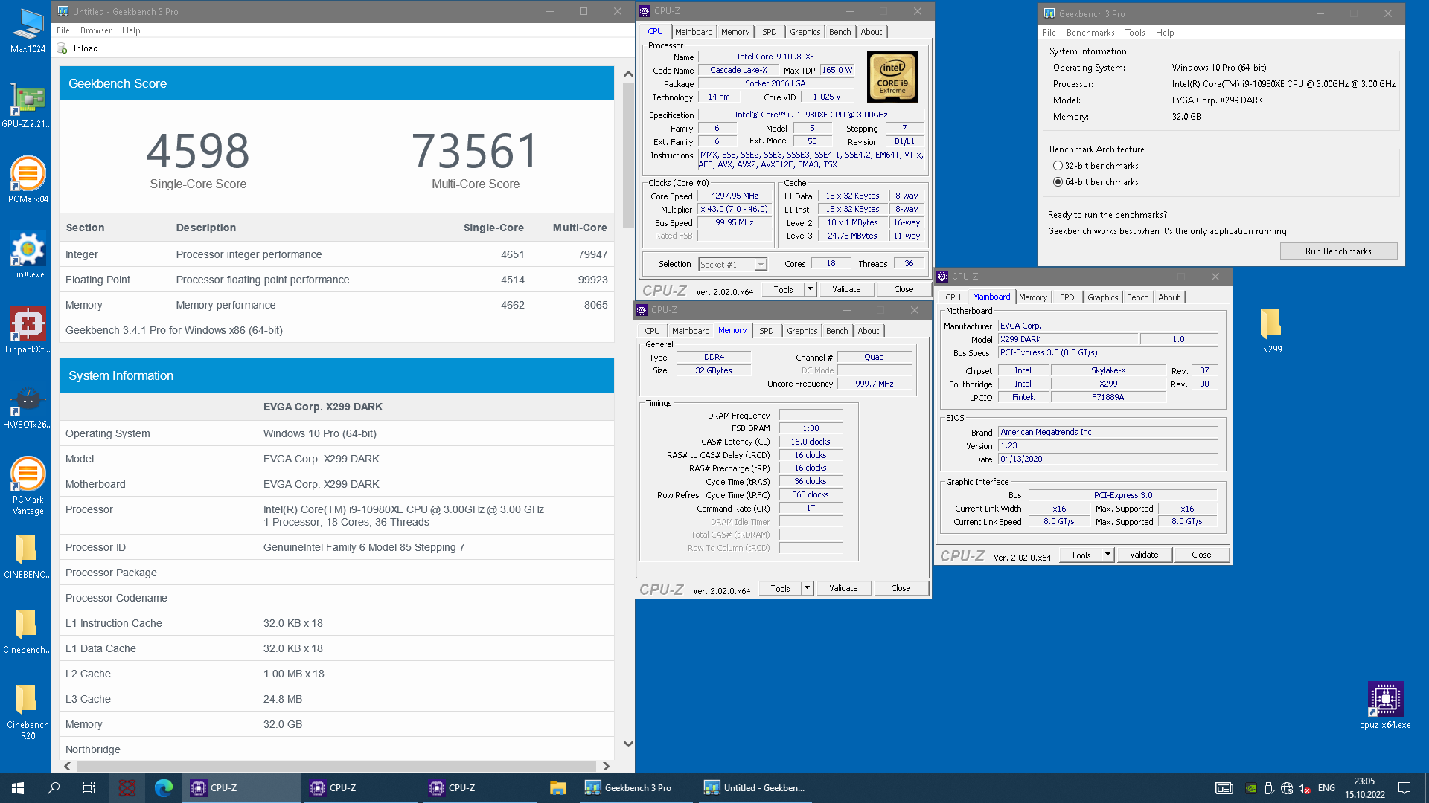Open the Windows Start menu
The height and width of the screenshot is (803, 1429).
(x=18, y=788)
